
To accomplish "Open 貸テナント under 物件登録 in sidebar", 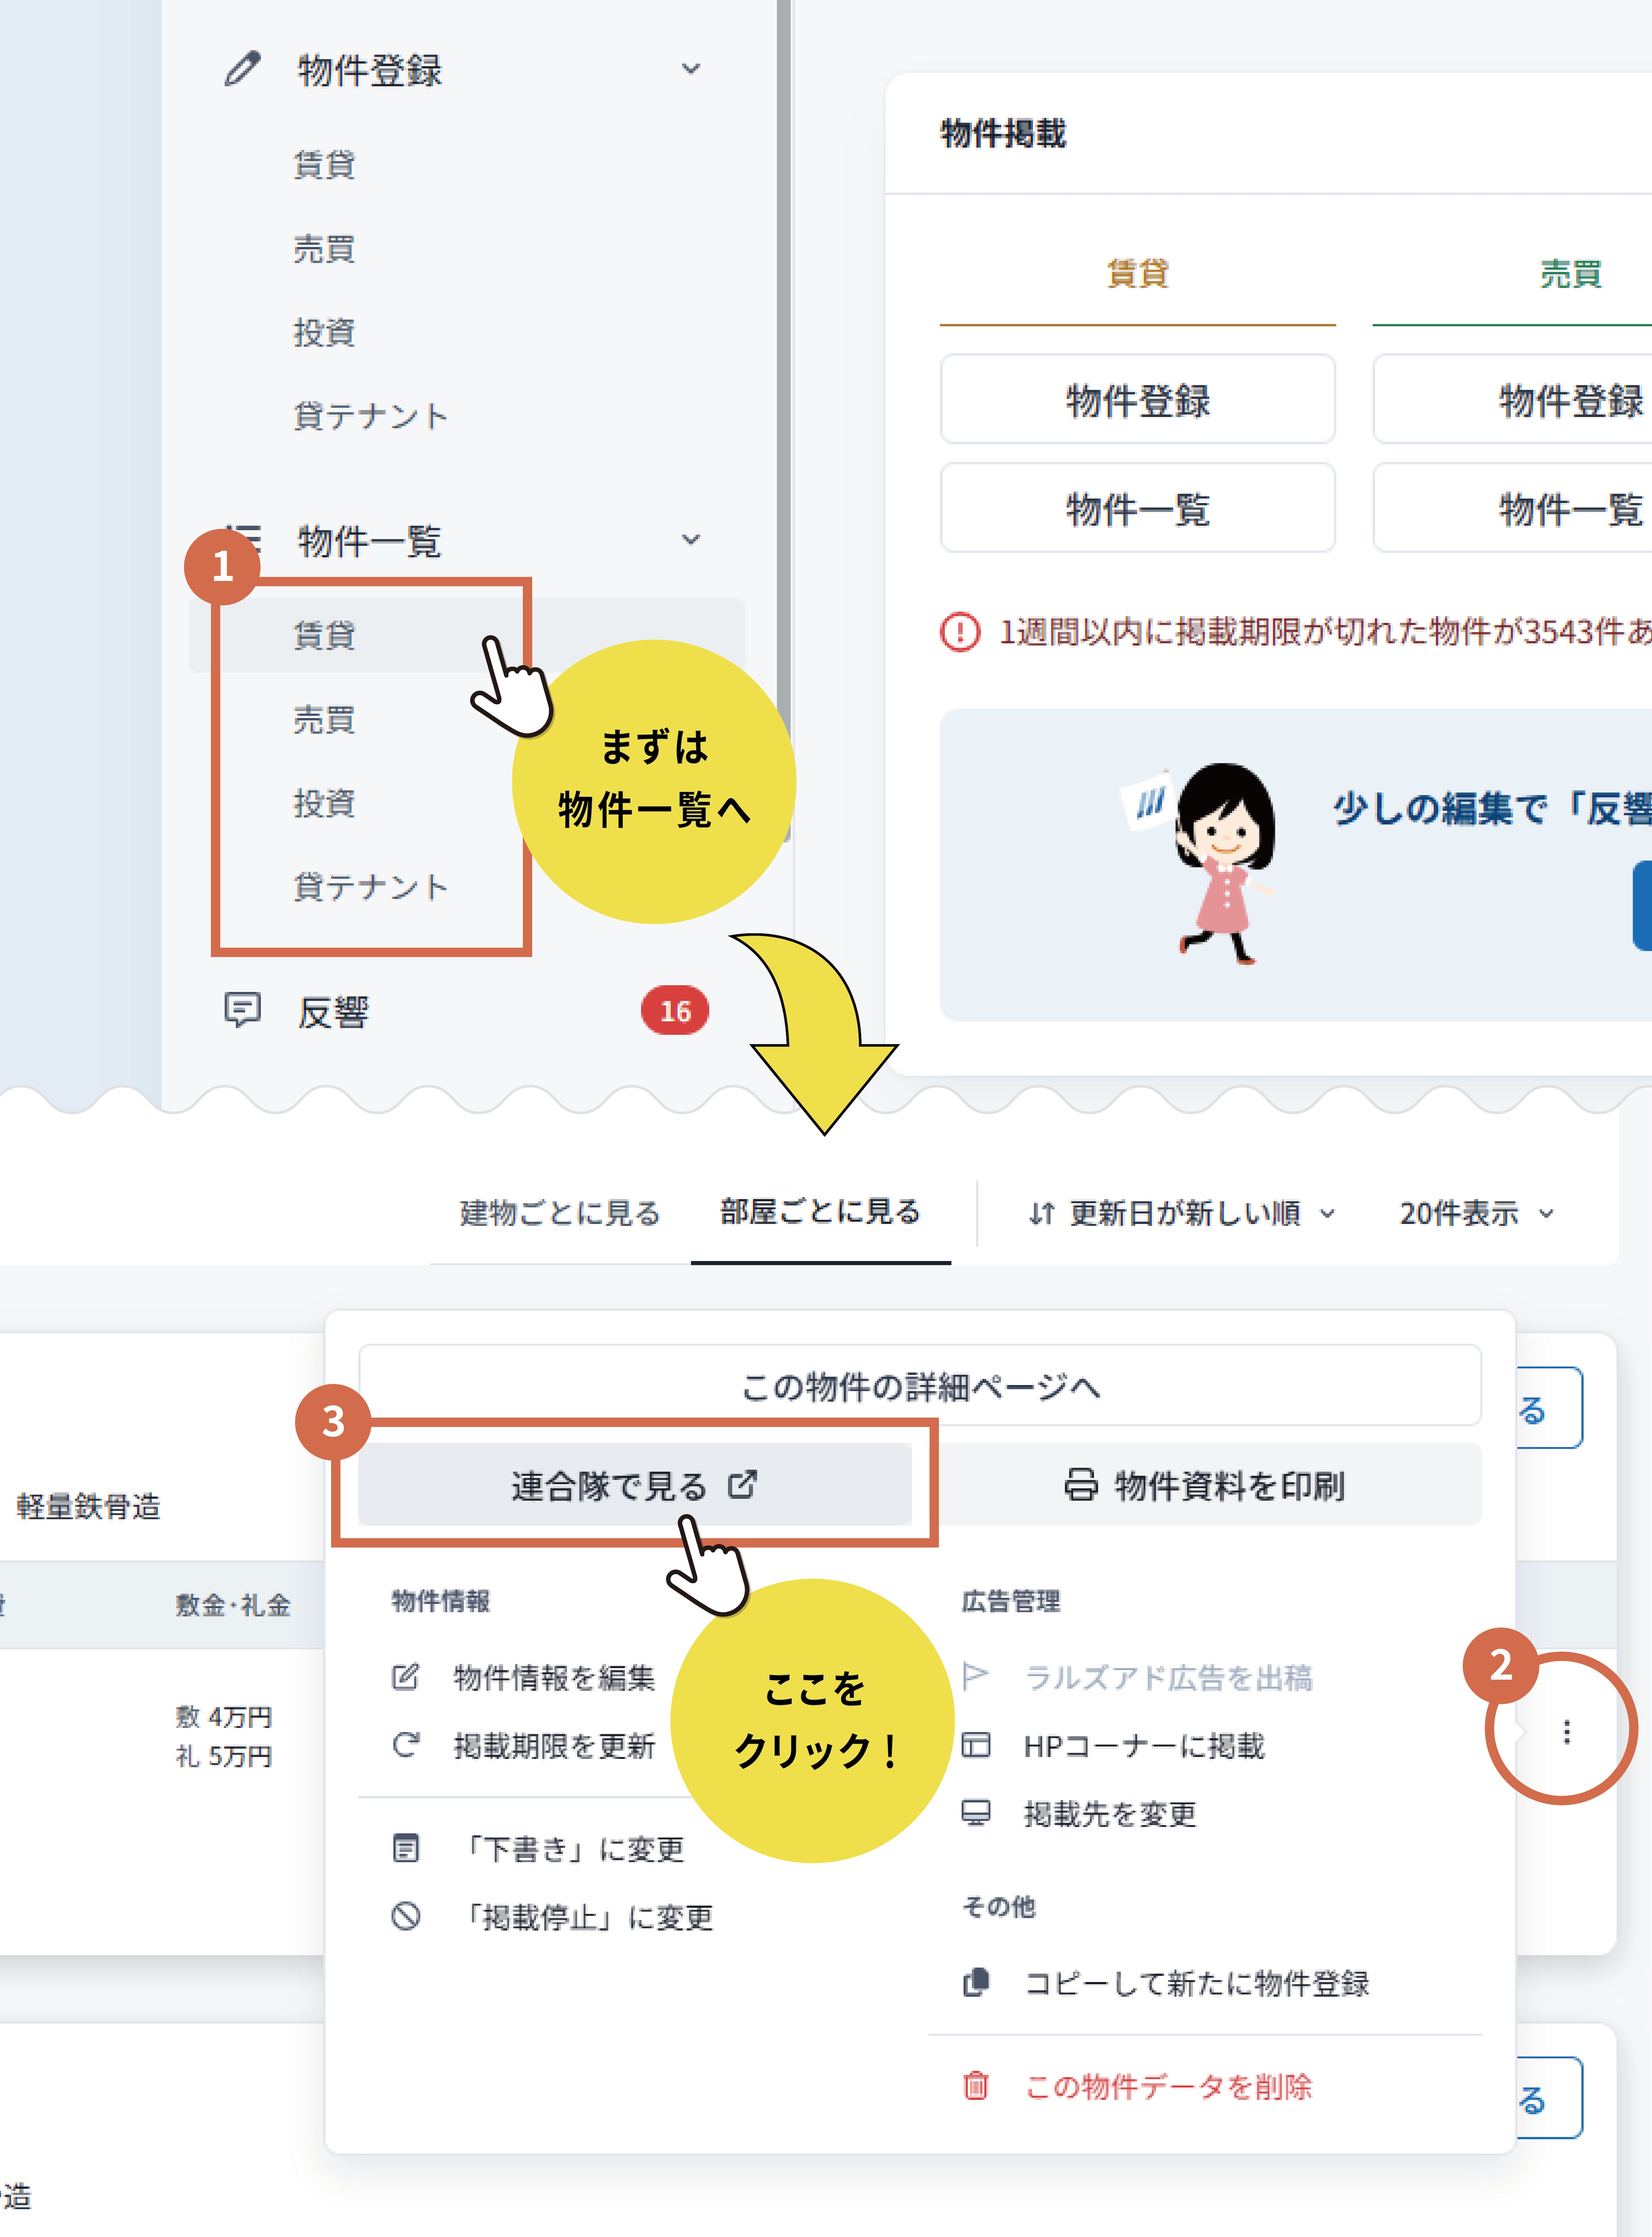I will (x=371, y=416).
